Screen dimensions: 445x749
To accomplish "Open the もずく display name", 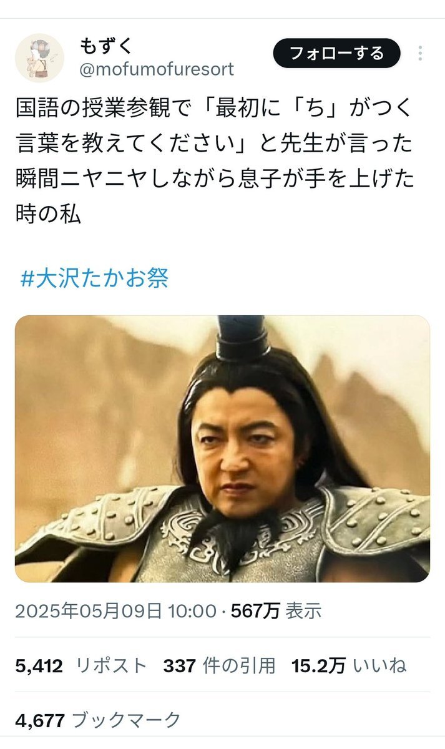I will pos(106,46).
